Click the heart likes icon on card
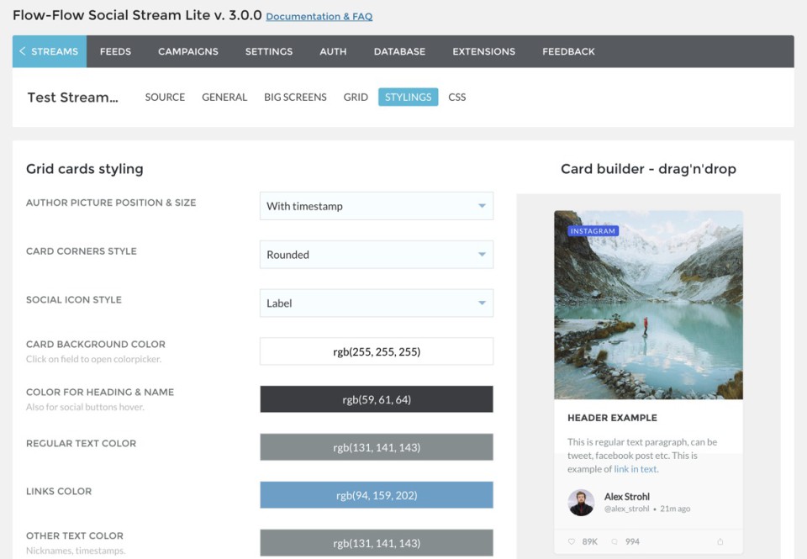807x559 pixels. point(572,542)
